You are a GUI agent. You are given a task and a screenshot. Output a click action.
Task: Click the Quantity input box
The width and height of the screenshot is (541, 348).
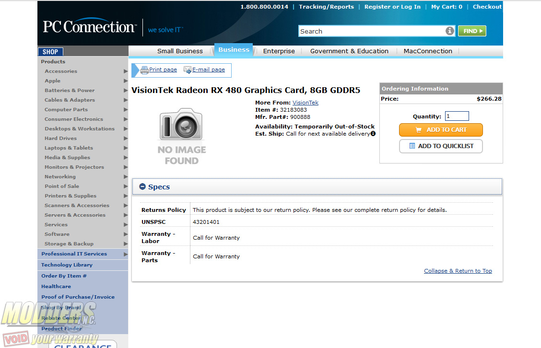(x=457, y=116)
